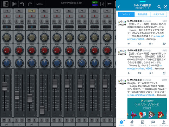Viewport: 169px width, 127px height.
Task: Open the highlighted FX button on channel 13
Action: pyautogui.click(x=32, y=11)
